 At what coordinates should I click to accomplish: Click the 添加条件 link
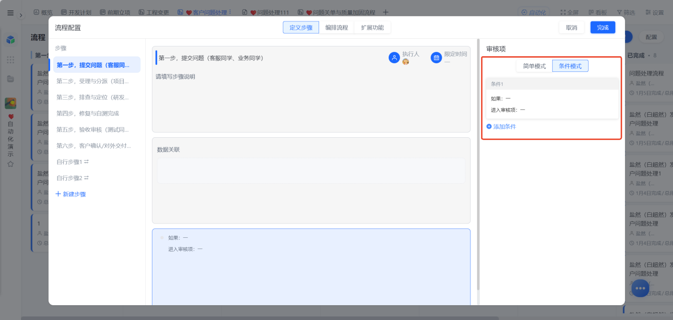[501, 127]
